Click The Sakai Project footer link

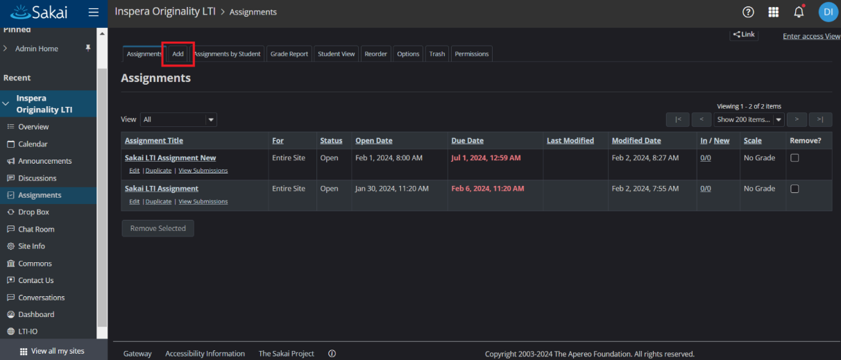click(286, 354)
